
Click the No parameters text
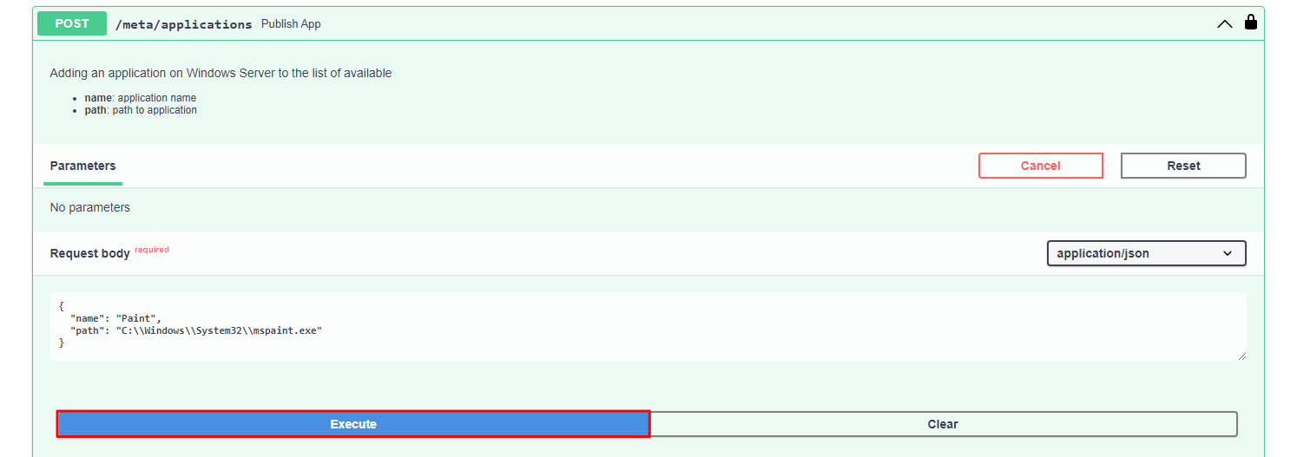(89, 207)
